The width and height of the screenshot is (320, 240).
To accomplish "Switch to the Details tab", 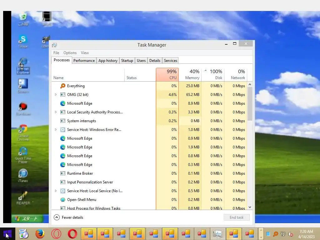I will pyautogui.click(x=155, y=61).
